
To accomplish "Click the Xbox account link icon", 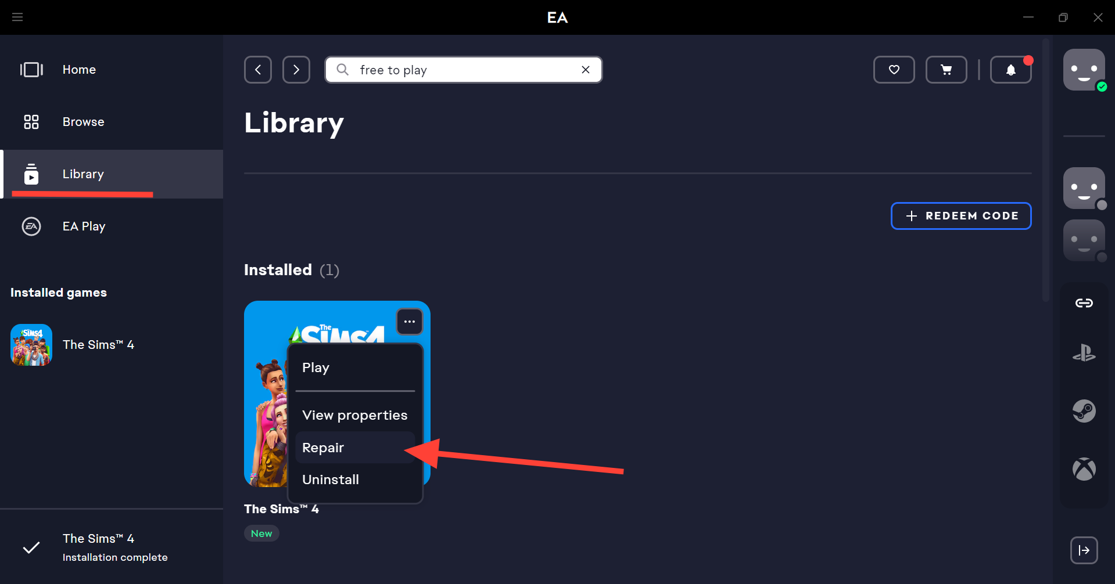I will coord(1084,469).
